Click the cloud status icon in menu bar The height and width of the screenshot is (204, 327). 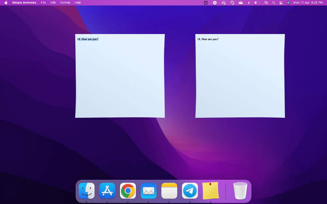click(241, 3)
